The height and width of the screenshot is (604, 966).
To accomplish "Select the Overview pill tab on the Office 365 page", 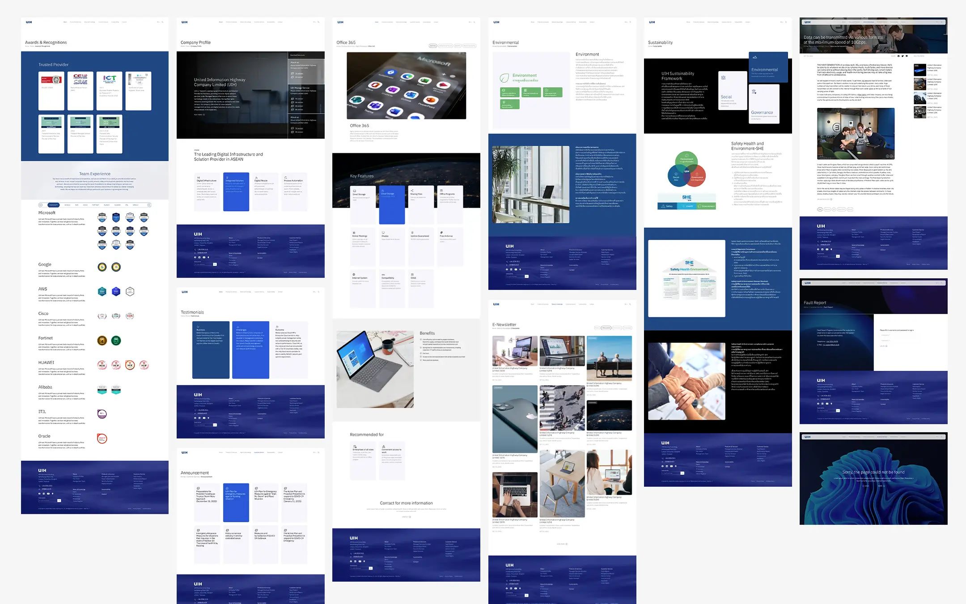I will 432,46.
